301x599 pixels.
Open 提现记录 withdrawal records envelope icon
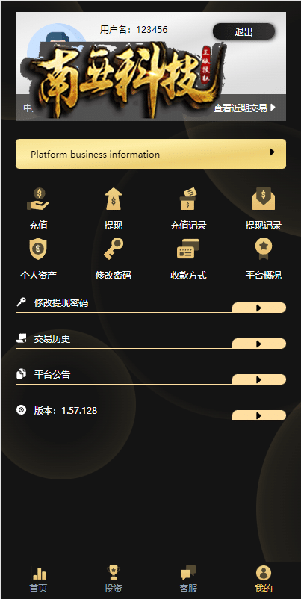click(x=264, y=199)
